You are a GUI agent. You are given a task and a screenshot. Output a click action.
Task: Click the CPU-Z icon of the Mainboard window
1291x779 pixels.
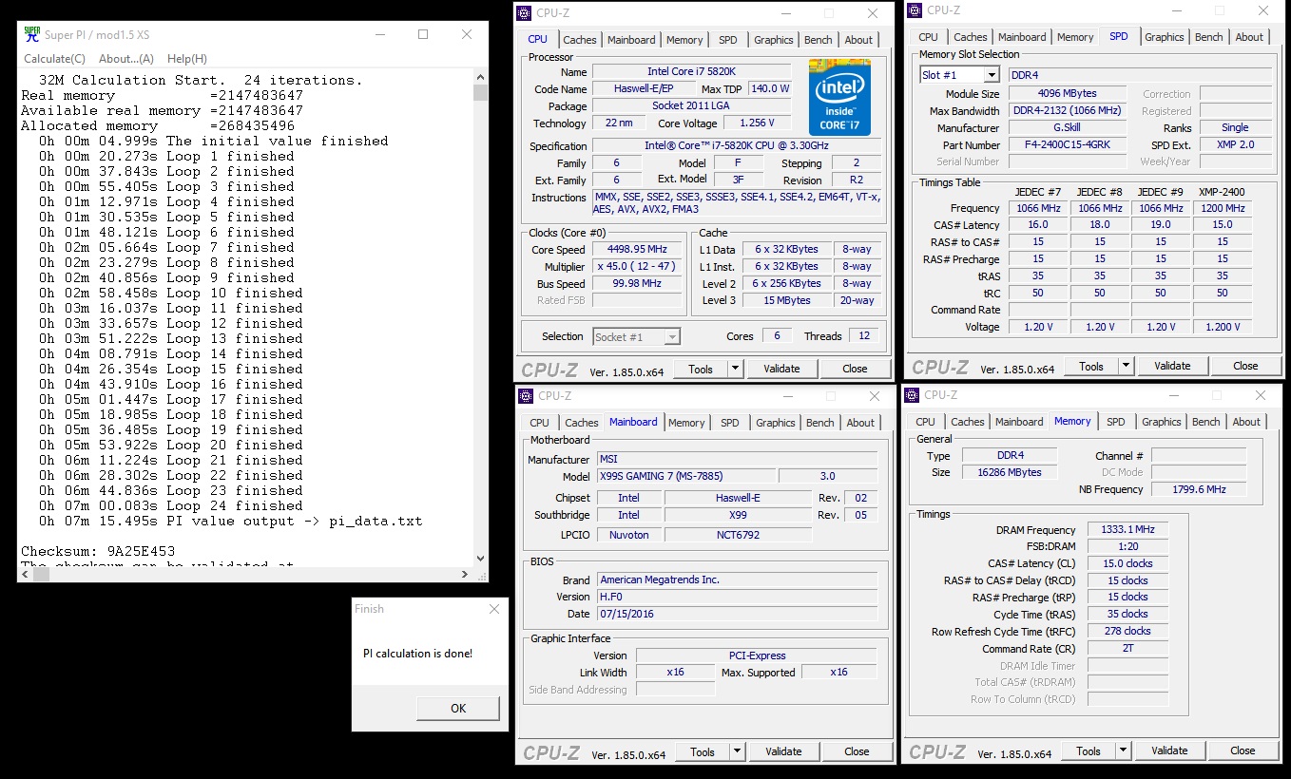pyautogui.click(x=526, y=395)
